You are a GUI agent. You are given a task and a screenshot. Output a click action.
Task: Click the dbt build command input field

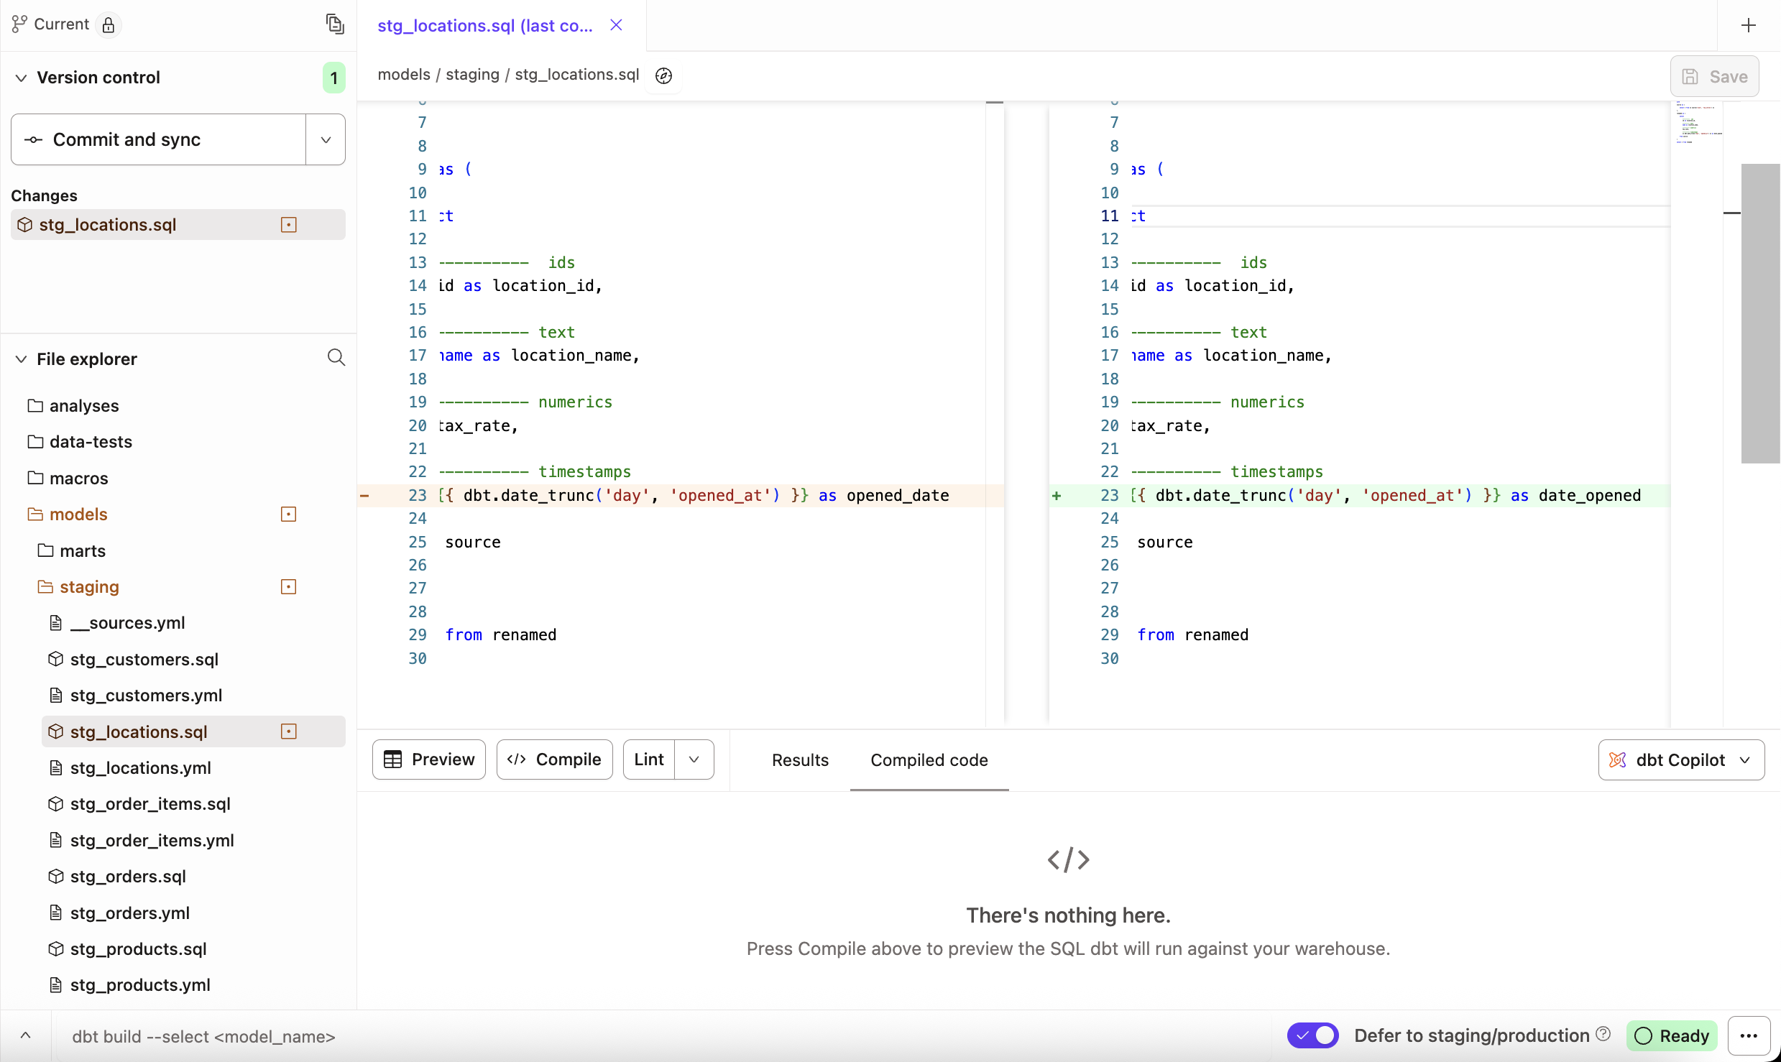(203, 1036)
